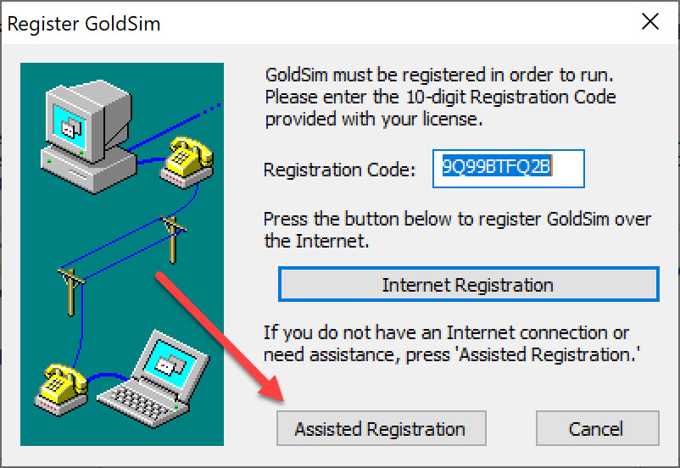Click the lower yellow telephone graphic
680x468 pixels.
61,389
